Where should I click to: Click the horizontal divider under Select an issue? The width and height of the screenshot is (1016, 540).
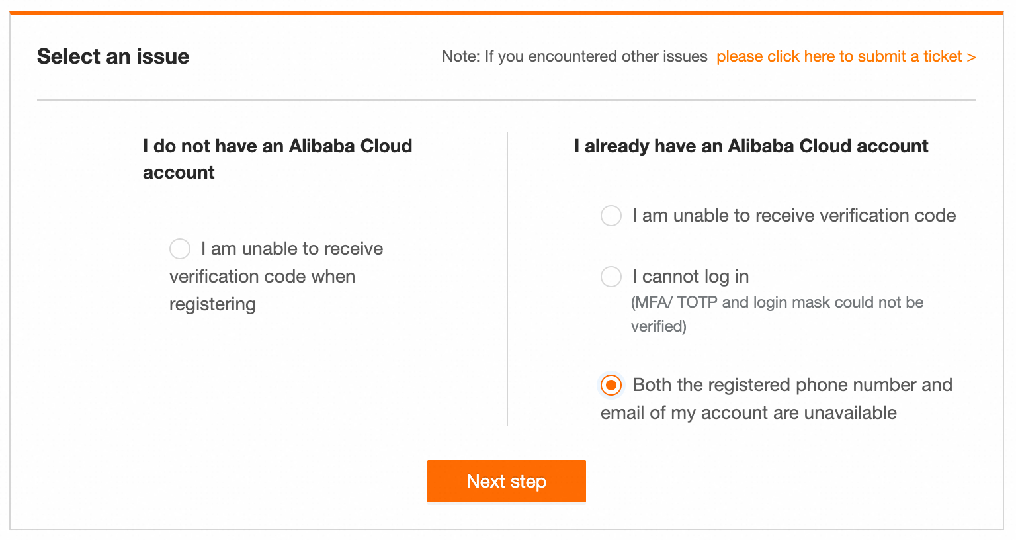tap(506, 100)
